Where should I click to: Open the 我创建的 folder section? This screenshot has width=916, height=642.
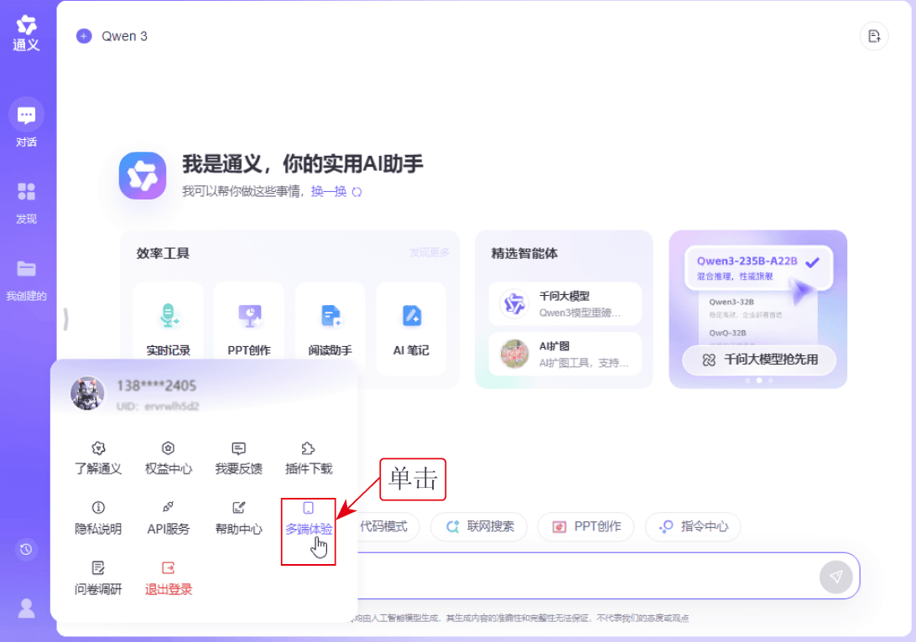(x=26, y=279)
